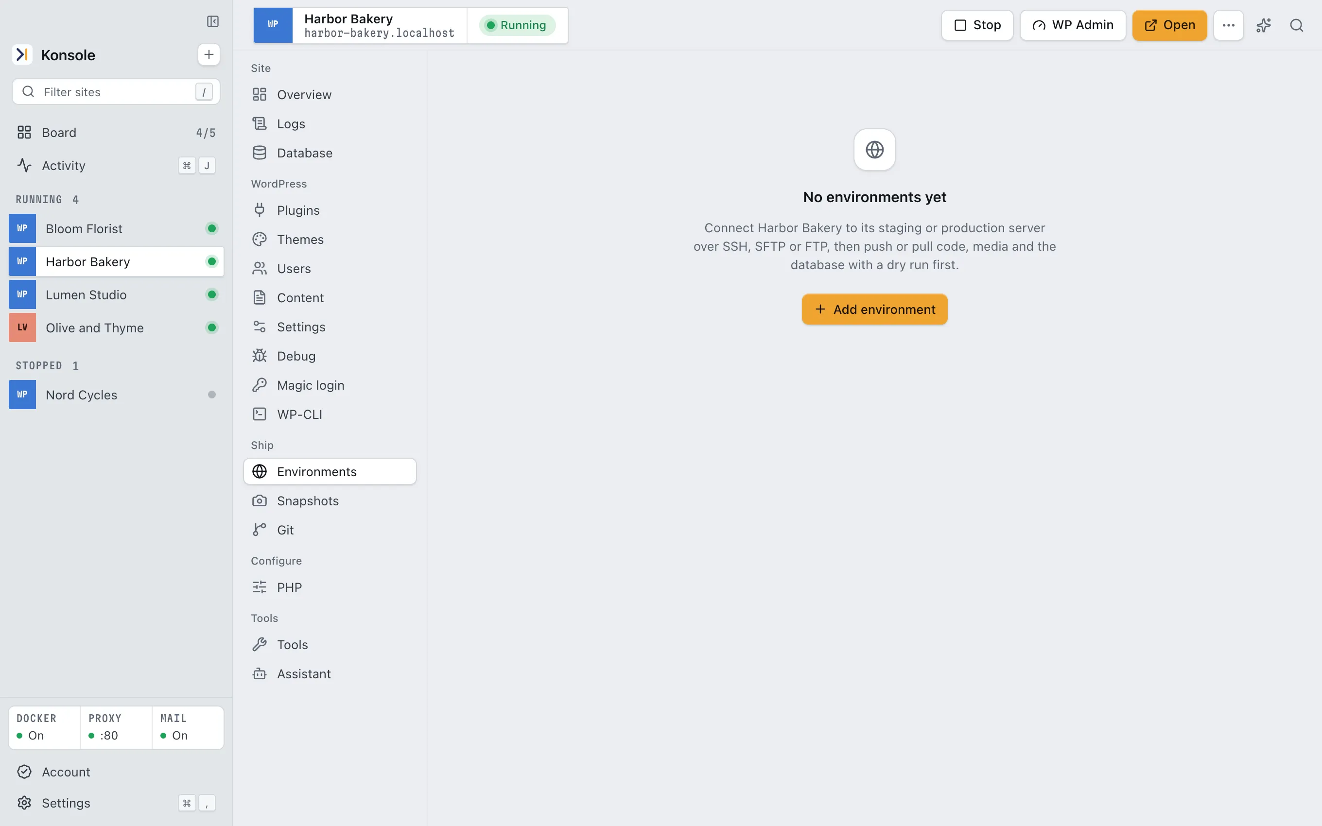Open the WP-CLI terminal page
The image size is (1322, 826).
(330, 414)
